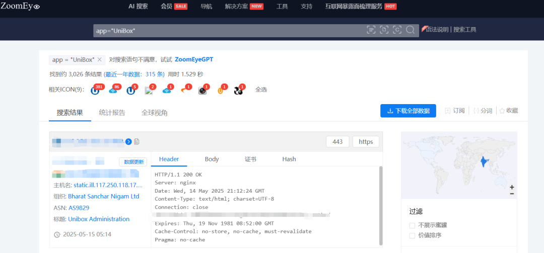Screen dimensions: 544x253
Task: Enable 不展示蜜罐 checkbox
Action: coord(412,225)
